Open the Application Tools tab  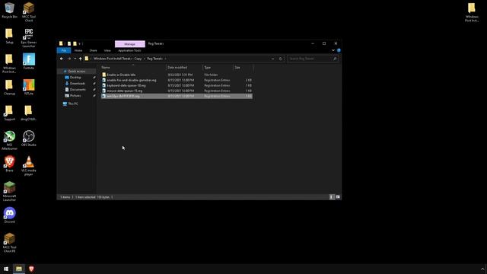[x=129, y=51]
